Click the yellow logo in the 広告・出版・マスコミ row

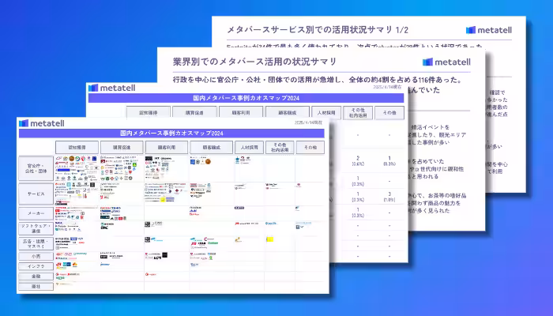[270, 239]
